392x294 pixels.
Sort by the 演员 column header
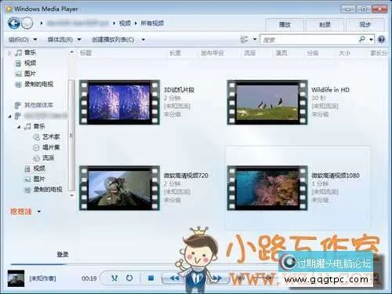click(281, 53)
